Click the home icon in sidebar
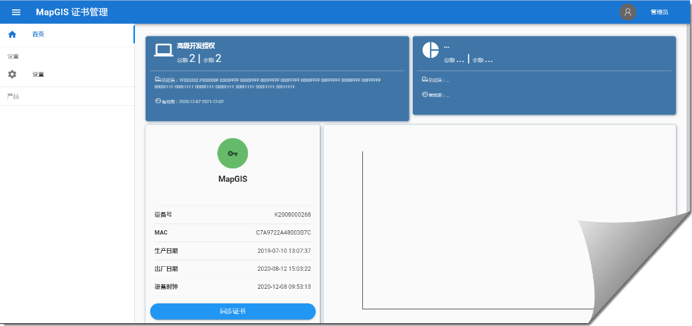The height and width of the screenshot is (326, 692). pyautogui.click(x=12, y=34)
